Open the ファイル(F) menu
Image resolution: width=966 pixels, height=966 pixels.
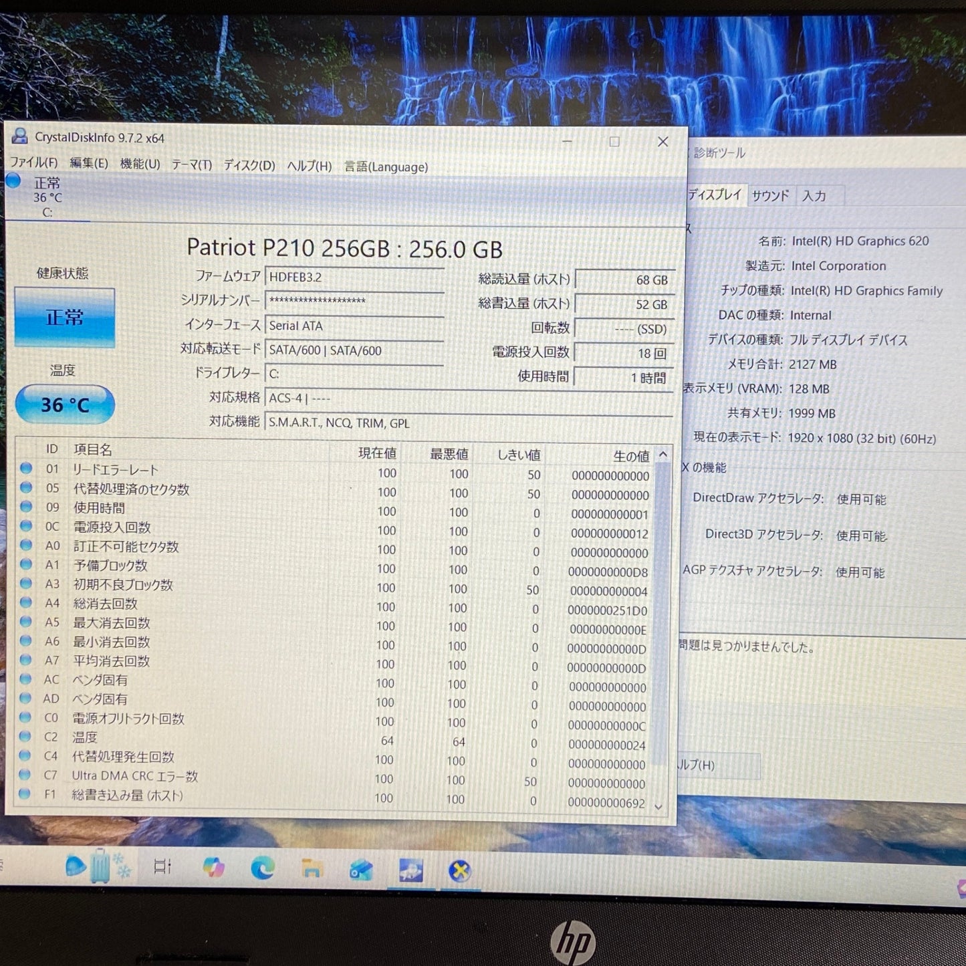(33, 162)
